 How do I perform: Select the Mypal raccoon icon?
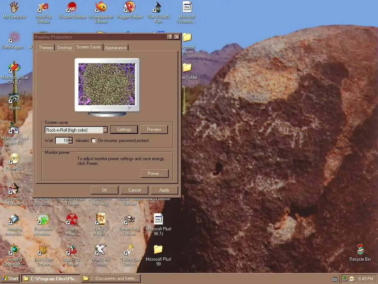[14, 98]
